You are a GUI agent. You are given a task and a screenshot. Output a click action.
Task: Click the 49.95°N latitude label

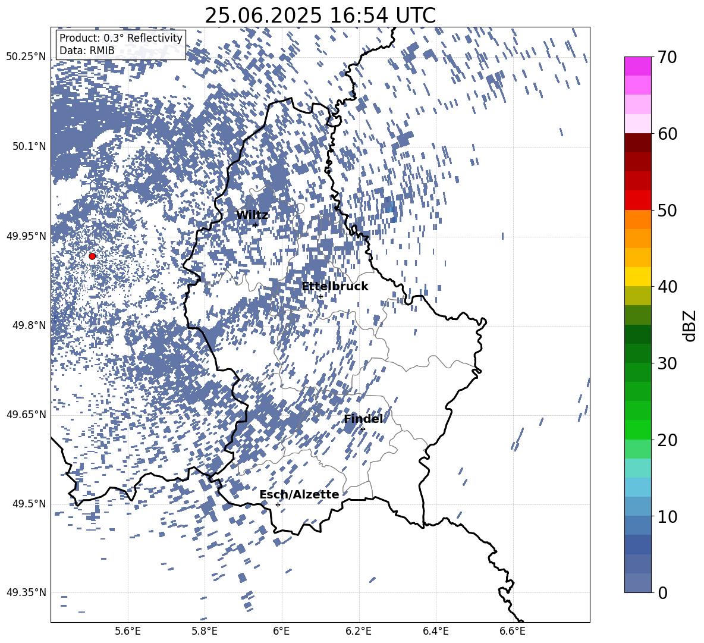pyautogui.click(x=26, y=236)
